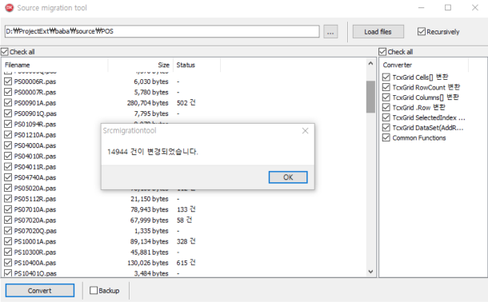Toggle Check all above file list
Screen dimensions: 488x302
click(x=5, y=52)
